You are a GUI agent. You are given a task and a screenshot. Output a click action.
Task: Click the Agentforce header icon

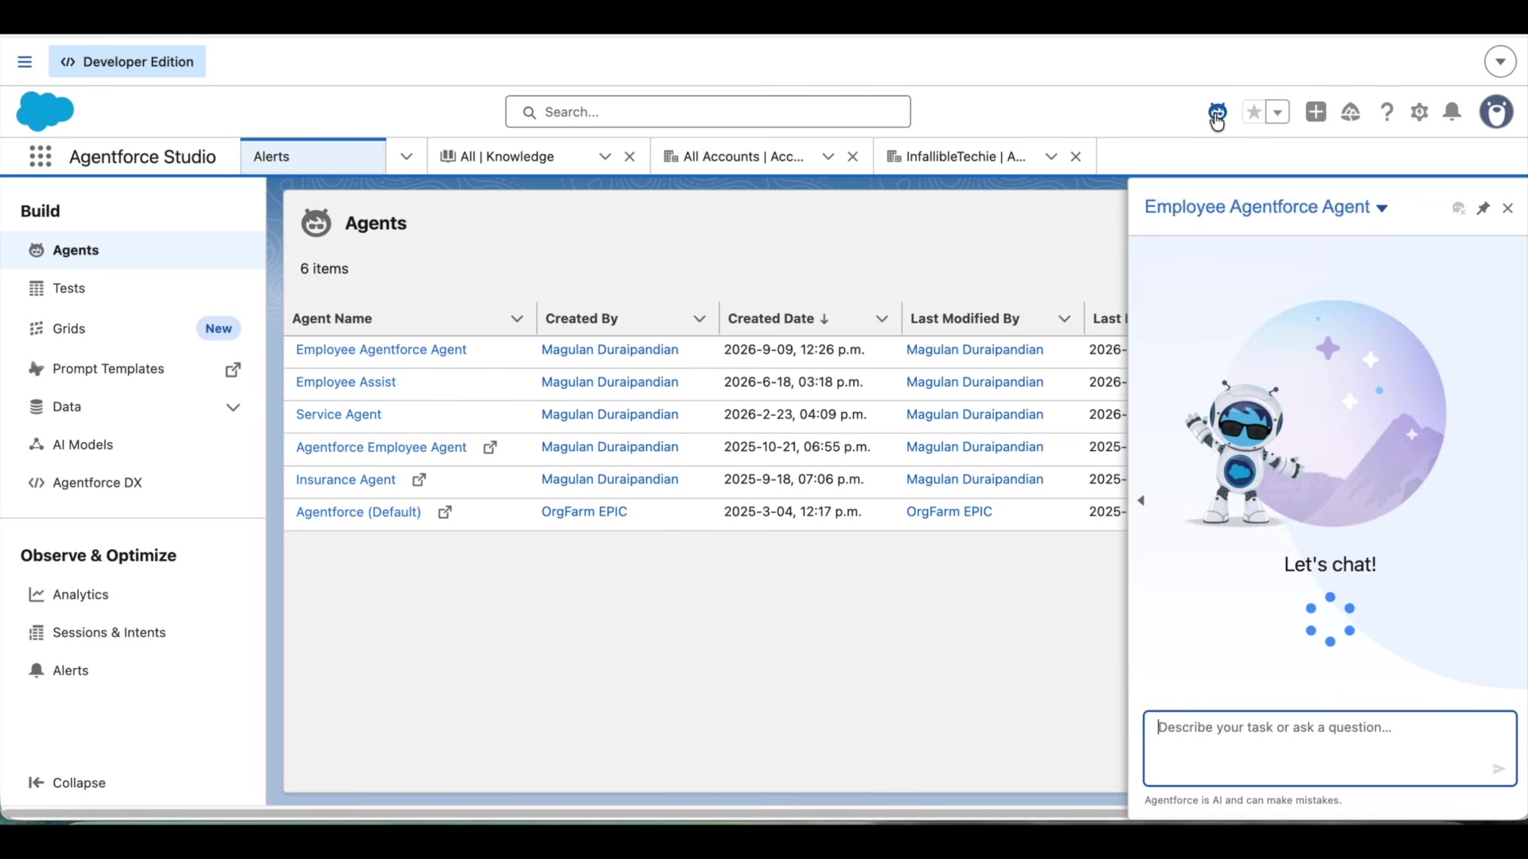click(x=1218, y=112)
